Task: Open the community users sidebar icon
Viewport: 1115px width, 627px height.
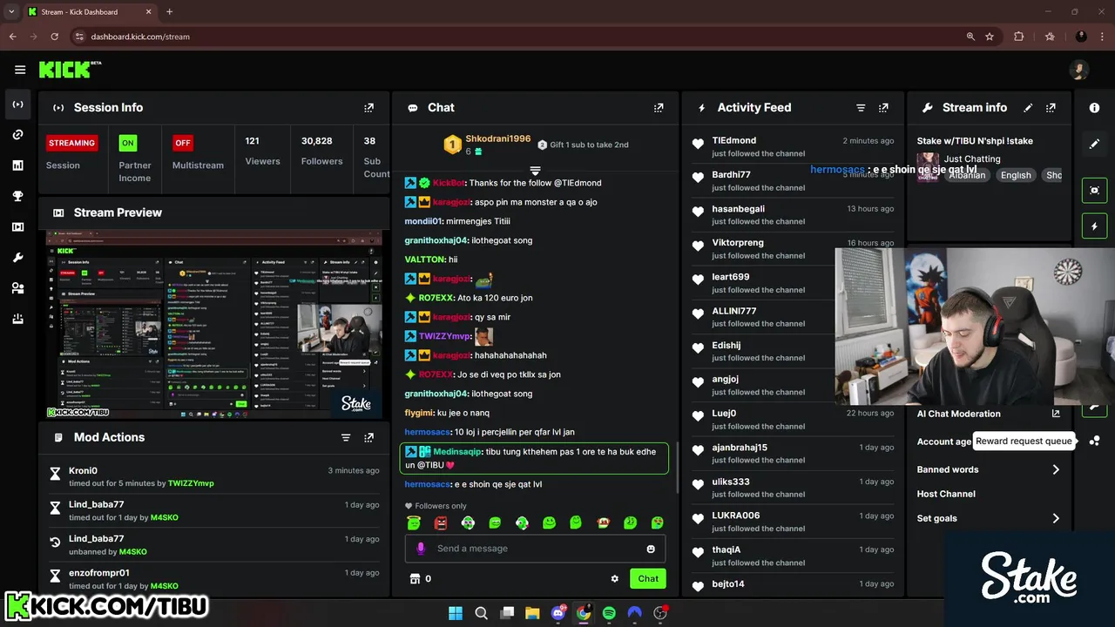Action: pyautogui.click(x=17, y=288)
